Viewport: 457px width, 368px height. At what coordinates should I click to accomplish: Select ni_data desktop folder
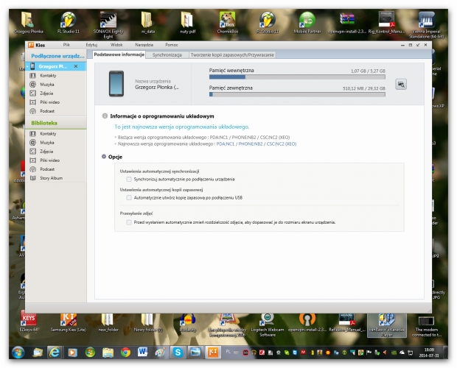click(x=147, y=23)
